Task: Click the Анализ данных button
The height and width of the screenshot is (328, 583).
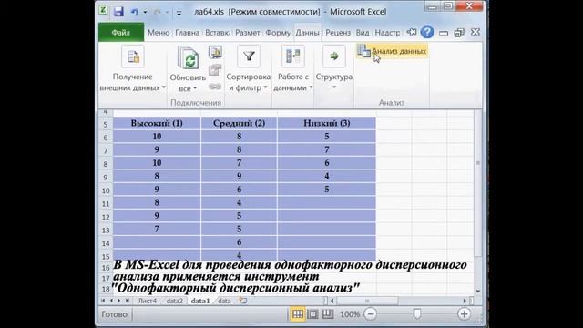Action: (x=392, y=51)
